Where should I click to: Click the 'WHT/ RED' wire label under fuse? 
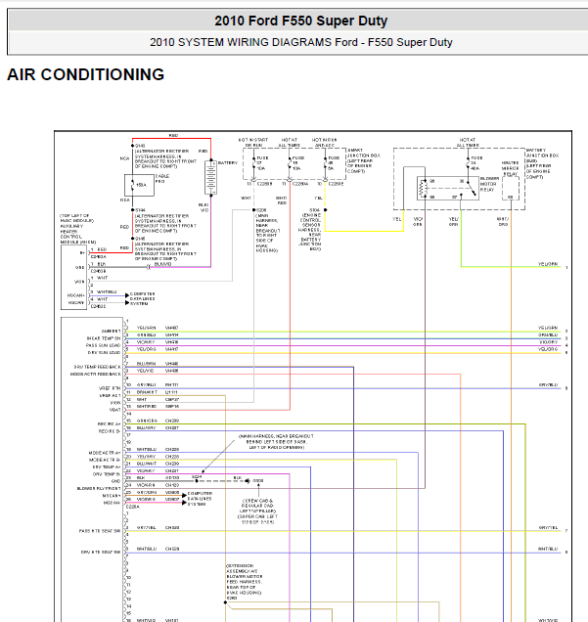pyautogui.click(x=282, y=200)
